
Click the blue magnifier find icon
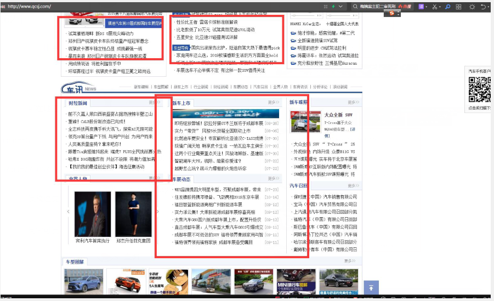448,6
